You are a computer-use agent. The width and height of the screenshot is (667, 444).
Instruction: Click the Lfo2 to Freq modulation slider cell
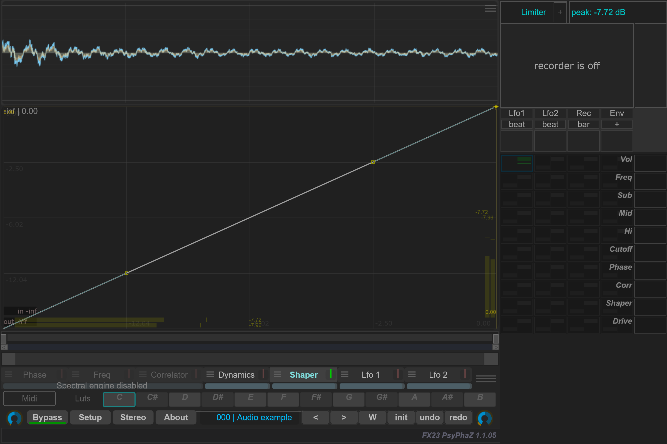pos(550,181)
